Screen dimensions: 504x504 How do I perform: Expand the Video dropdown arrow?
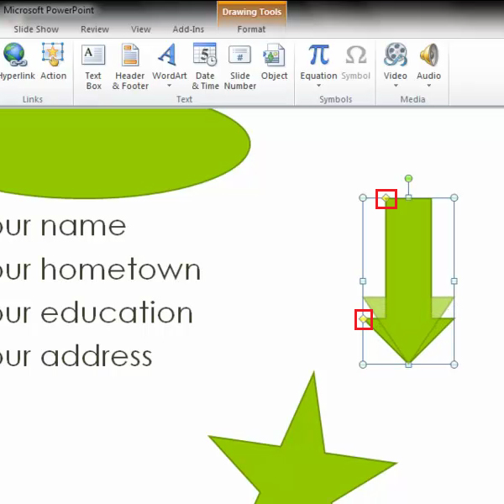pyautogui.click(x=396, y=86)
